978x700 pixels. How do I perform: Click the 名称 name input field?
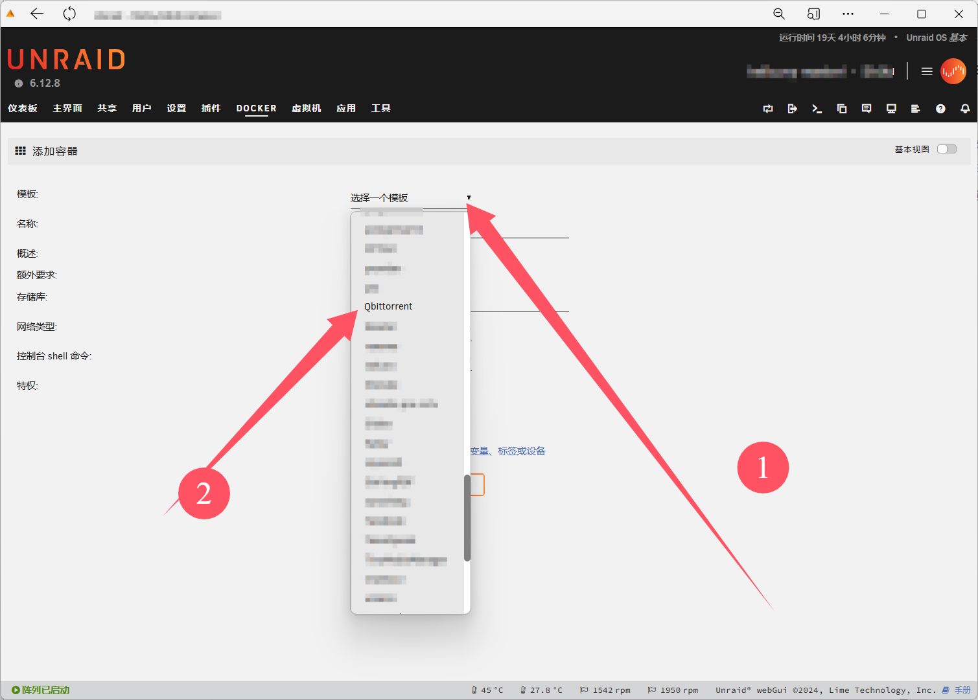point(519,229)
